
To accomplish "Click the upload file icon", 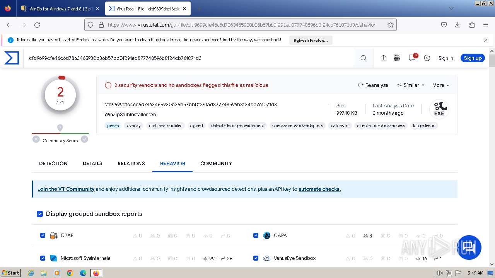I will point(383,58).
